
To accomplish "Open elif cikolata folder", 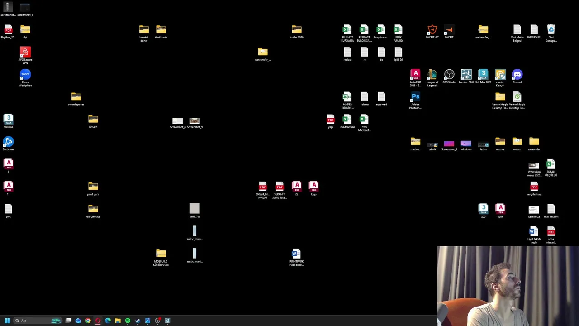I will click(93, 211).
